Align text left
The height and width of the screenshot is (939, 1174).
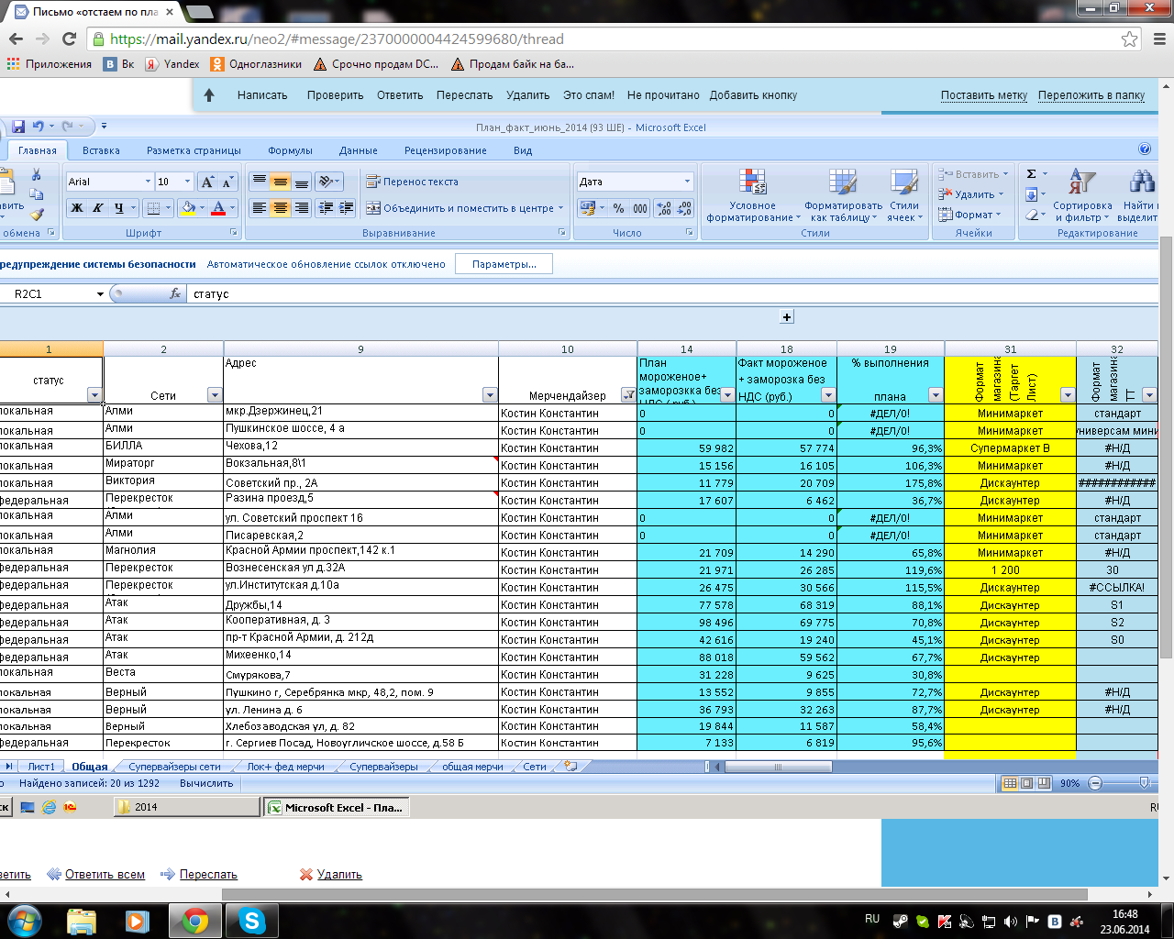pos(260,208)
